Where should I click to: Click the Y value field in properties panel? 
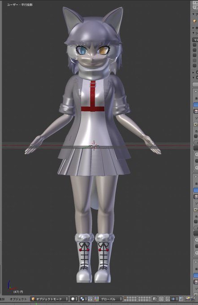[195, 3]
